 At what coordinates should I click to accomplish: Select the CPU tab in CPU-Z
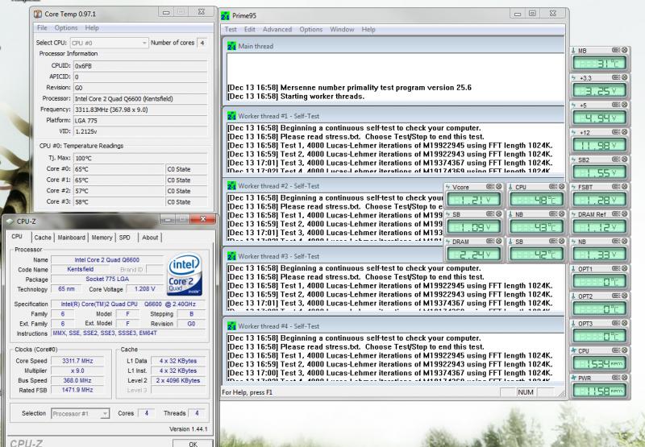pos(17,237)
